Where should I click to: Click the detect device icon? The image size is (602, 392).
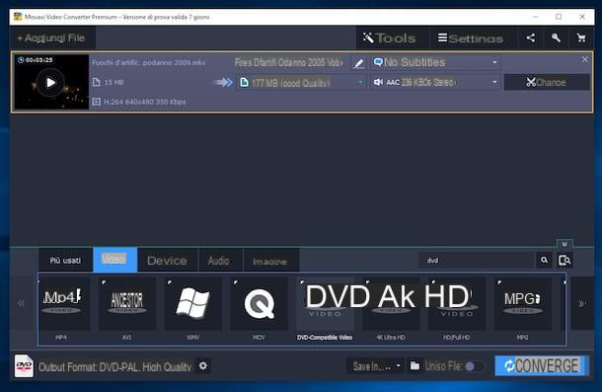point(564,260)
